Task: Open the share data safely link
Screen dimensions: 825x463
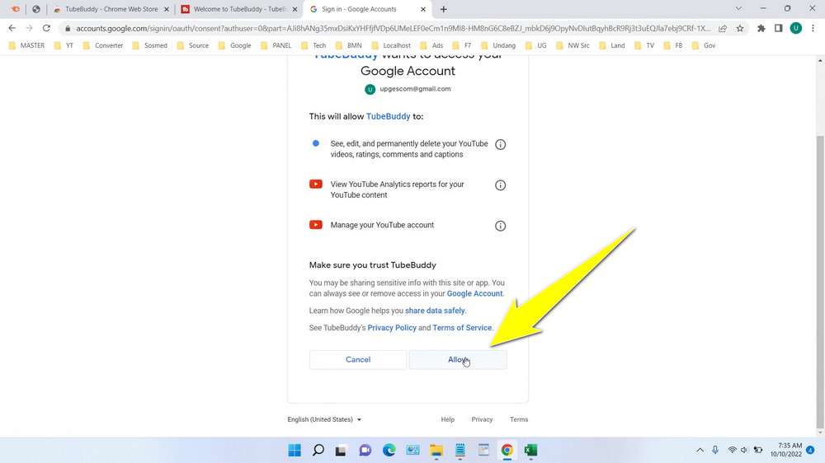Action: click(435, 311)
